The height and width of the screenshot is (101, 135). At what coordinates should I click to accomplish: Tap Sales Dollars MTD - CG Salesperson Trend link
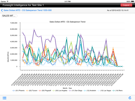28,10
